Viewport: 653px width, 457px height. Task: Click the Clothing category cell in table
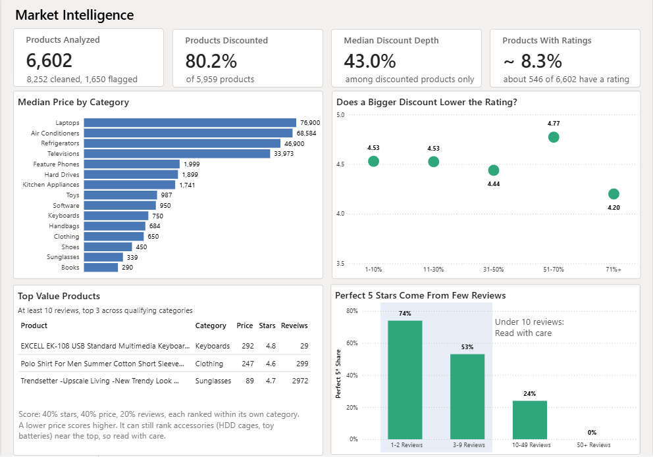(209, 364)
